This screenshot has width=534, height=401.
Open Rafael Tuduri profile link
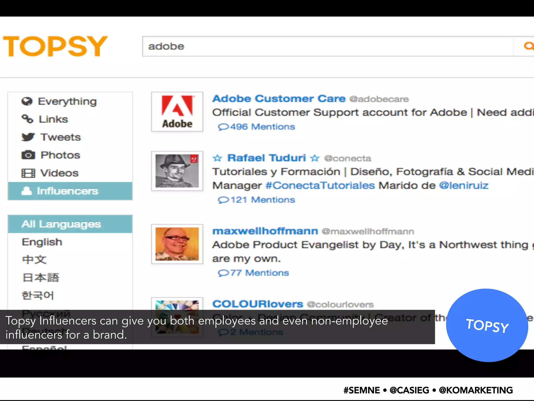[x=266, y=158]
